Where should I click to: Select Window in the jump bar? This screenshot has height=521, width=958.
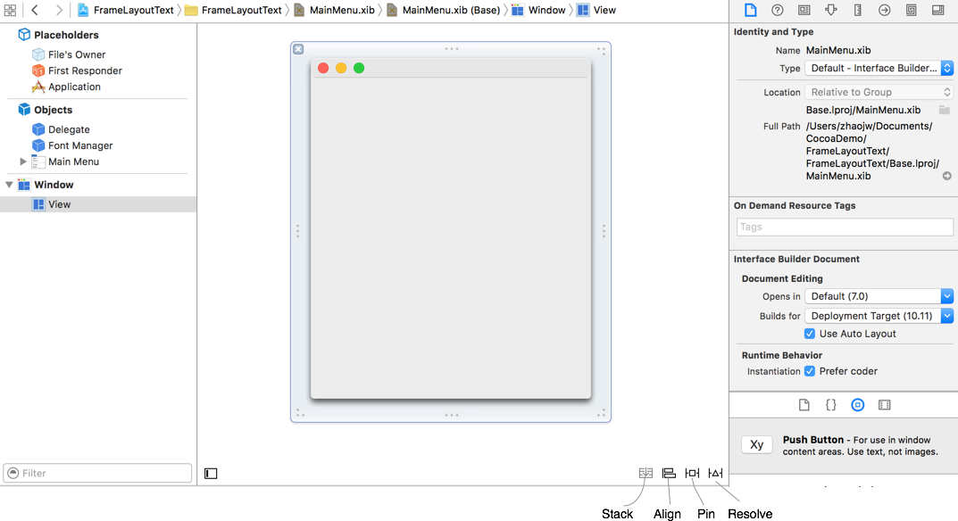point(547,10)
